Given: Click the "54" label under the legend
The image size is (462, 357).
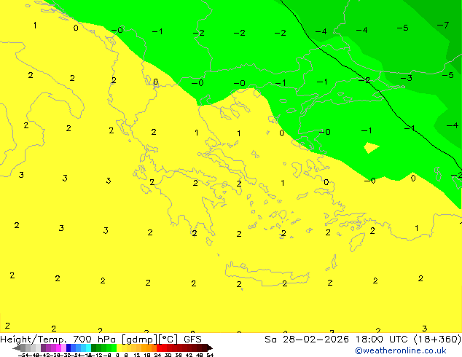Looking at the screenshot, I should pos(210,355).
